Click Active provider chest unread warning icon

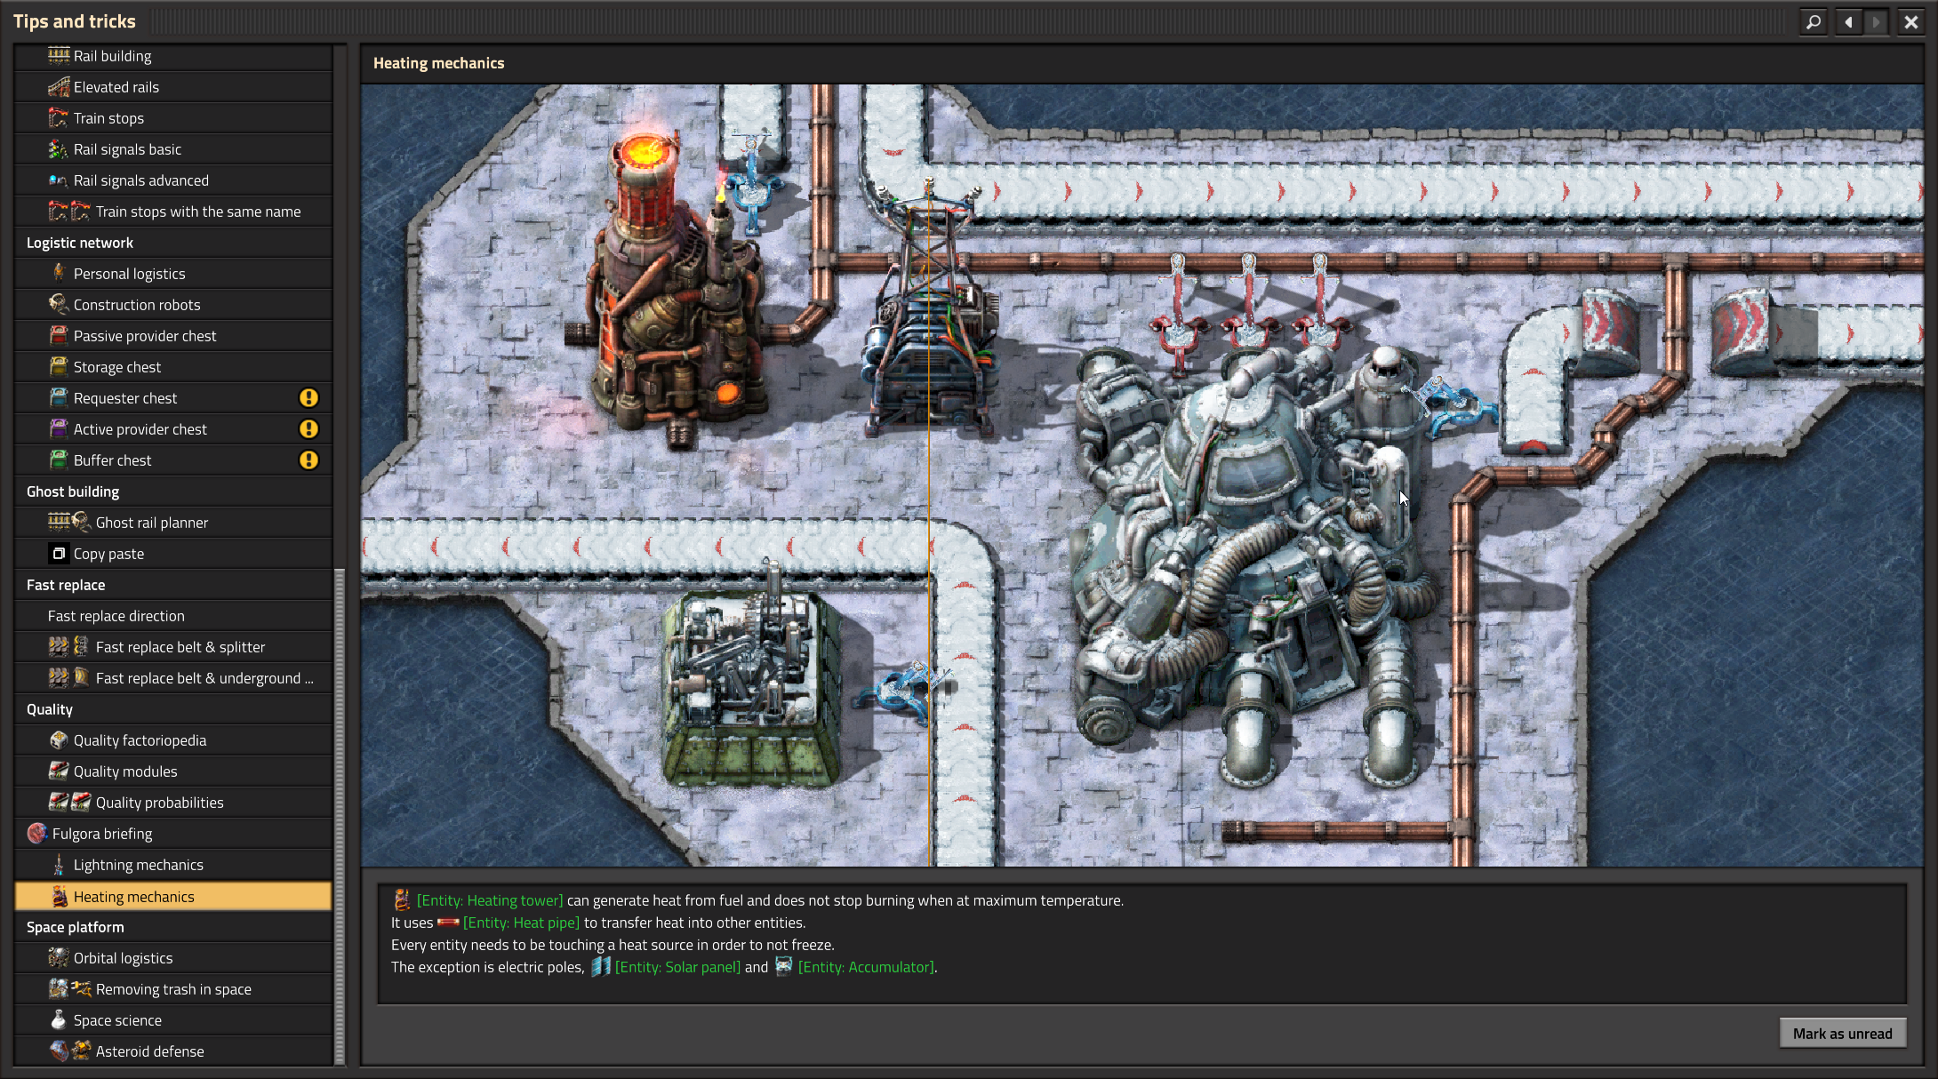[308, 429]
